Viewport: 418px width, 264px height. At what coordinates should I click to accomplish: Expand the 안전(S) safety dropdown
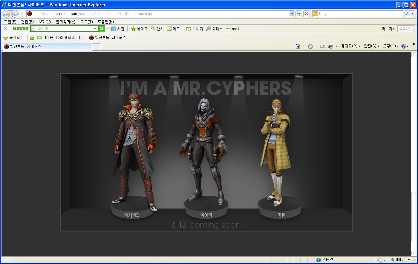[371, 46]
